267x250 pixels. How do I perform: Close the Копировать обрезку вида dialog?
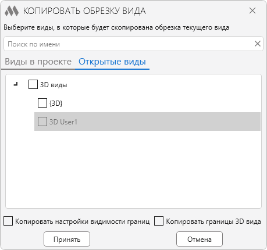coord(252,10)
